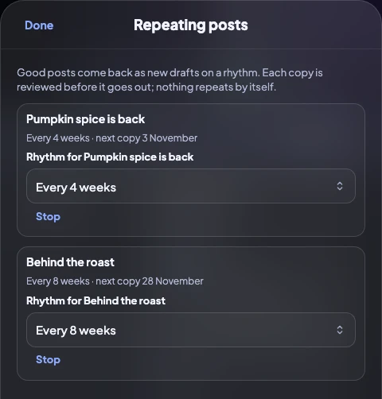
Task: Click the Rhythm for Pumpkin spice is back label
Action: coord(110,157)
